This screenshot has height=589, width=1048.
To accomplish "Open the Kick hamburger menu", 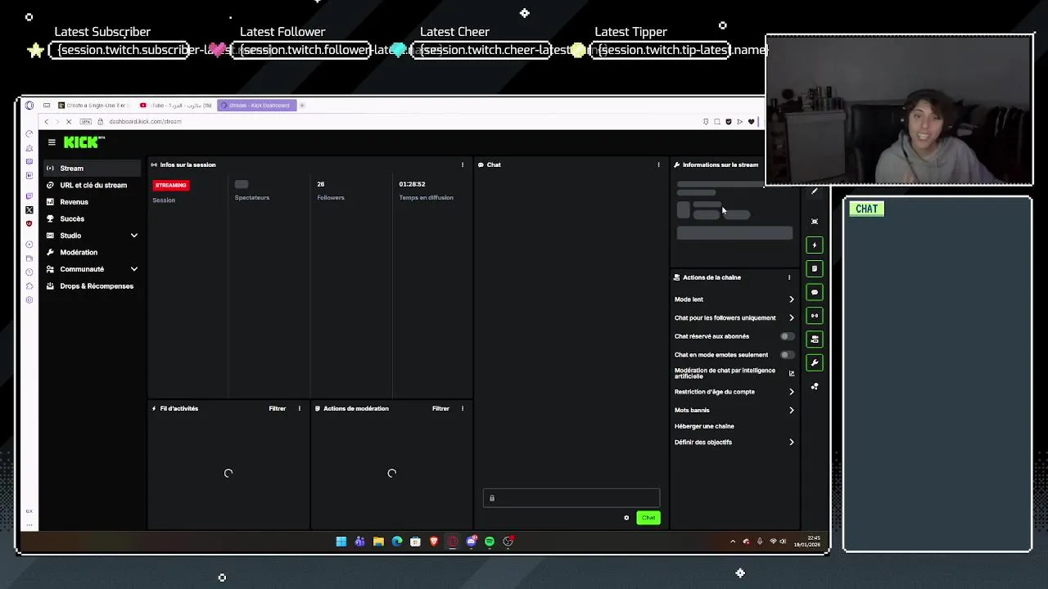I will pos(52,142).
